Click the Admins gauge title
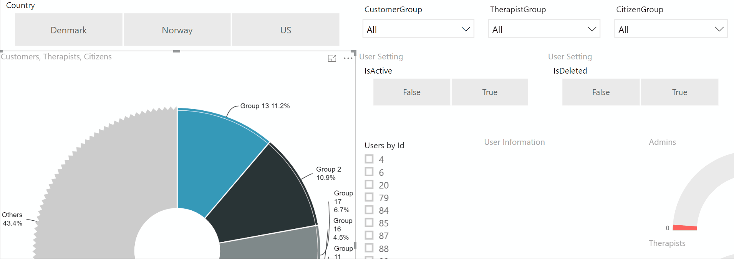The image size is (734, 259). click(662, 142)
